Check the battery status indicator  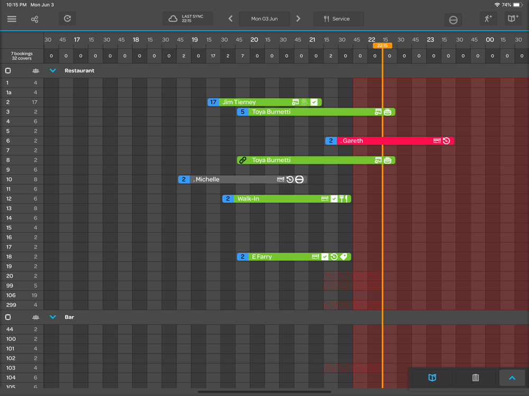pyautogui.click(x=518, y=5)
